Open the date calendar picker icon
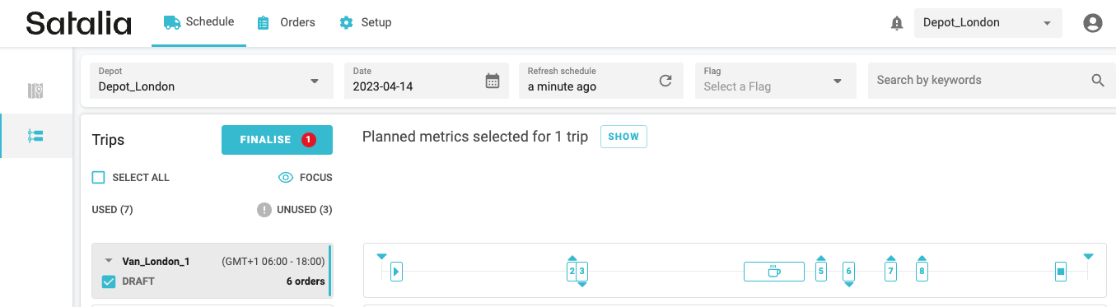Viewport: 1116px width, 307px height. tap(493, 81)
